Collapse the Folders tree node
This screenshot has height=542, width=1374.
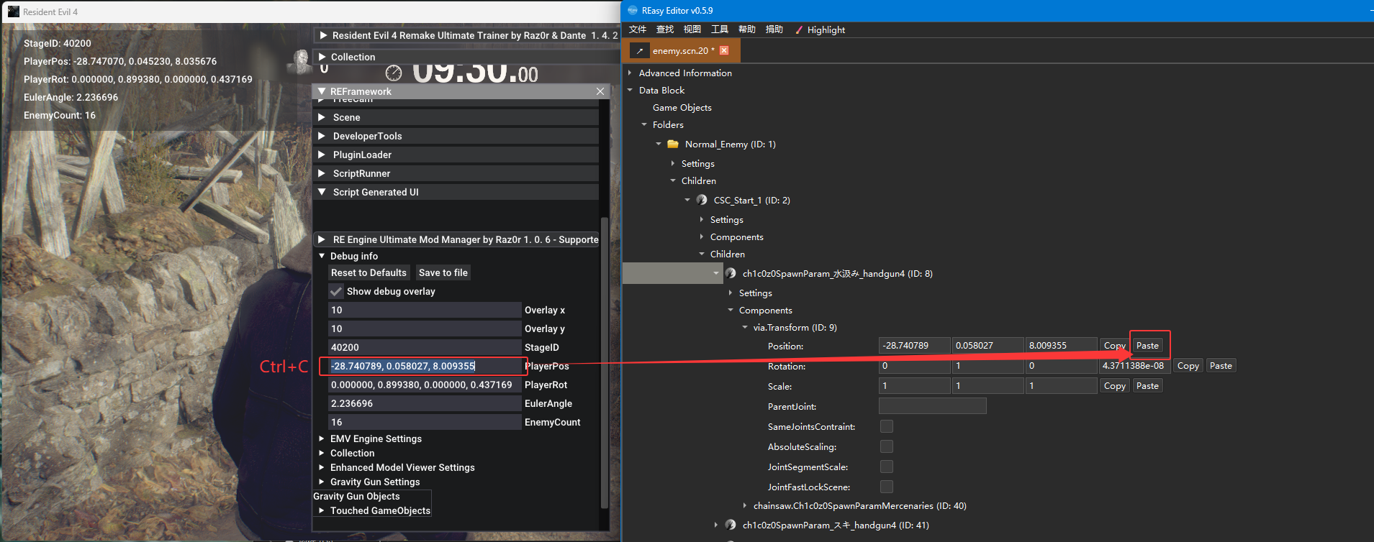point(644,124)
